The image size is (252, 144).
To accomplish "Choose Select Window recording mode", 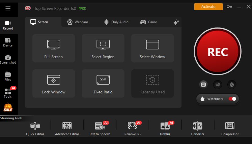I will (152, 48).
